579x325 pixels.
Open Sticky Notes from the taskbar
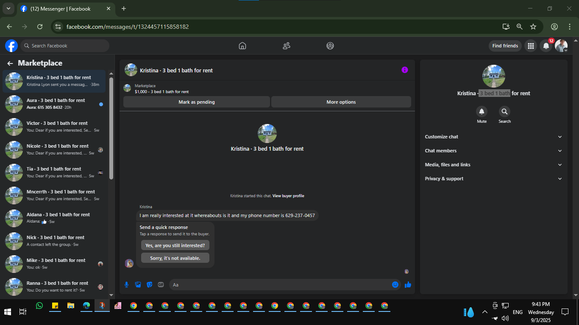point(55,306)
